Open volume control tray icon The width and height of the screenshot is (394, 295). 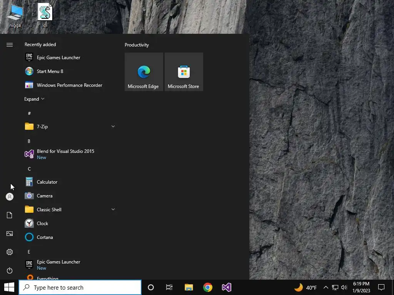point(344,287)
